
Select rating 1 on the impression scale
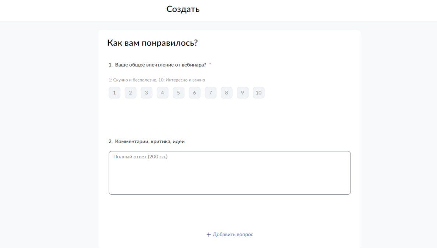[114, 93]
